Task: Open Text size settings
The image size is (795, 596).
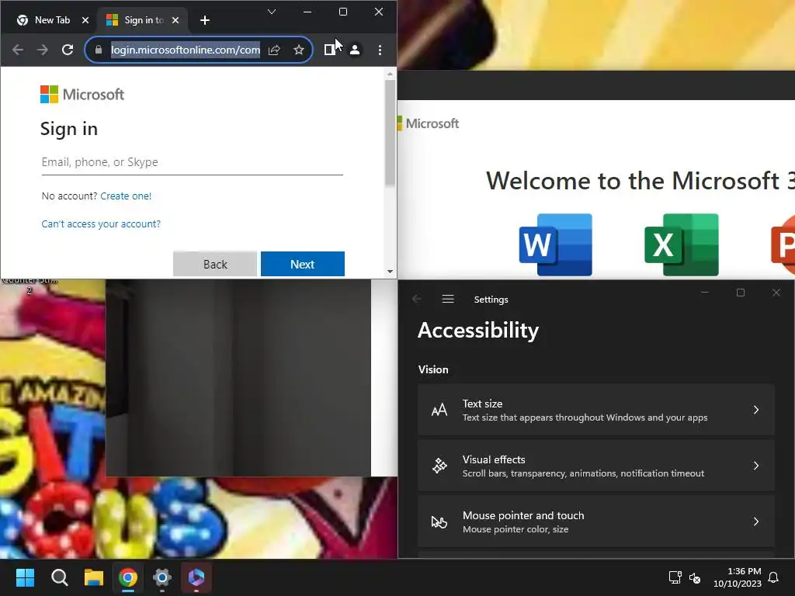Action: (596, 410)
